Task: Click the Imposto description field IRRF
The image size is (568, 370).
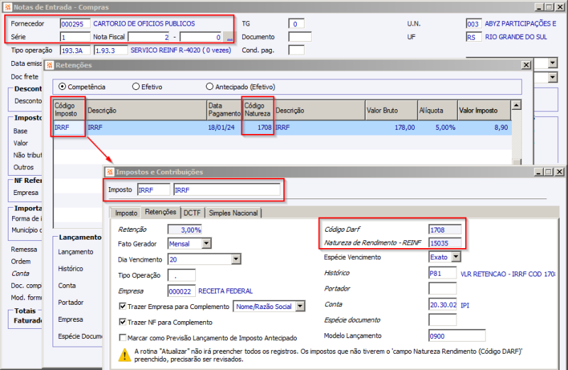Action: coord(226,190)
